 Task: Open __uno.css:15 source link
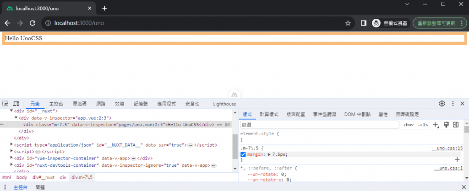coord(447,148)
